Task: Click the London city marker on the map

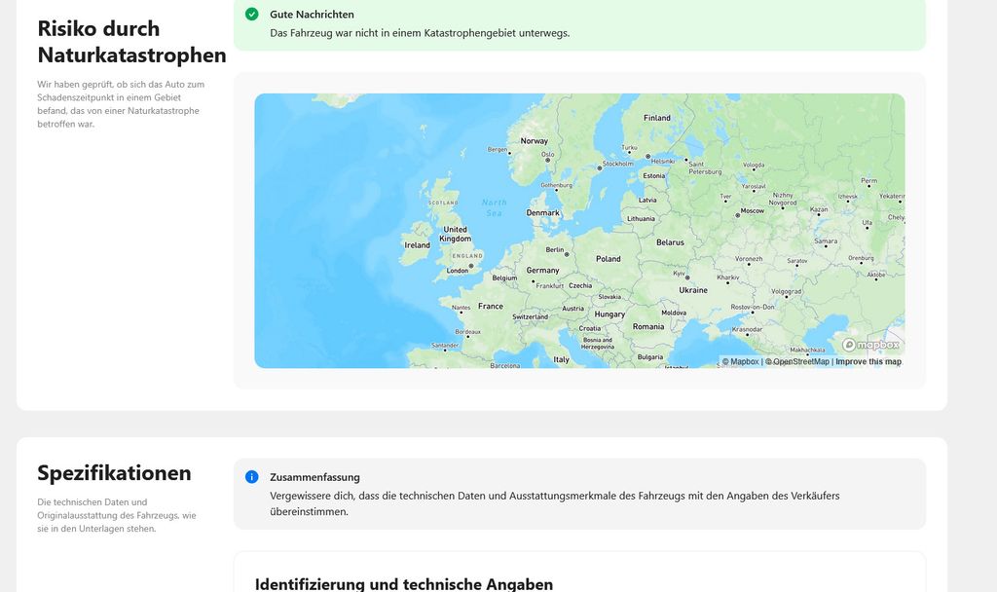Action: pos(471,265)
